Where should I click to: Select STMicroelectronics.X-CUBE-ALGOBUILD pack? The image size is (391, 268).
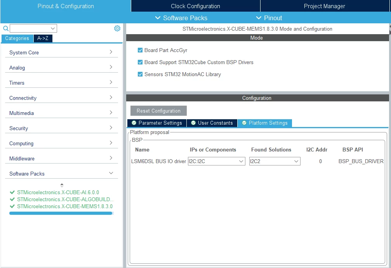pyautogui.click(x=65, y=199)
